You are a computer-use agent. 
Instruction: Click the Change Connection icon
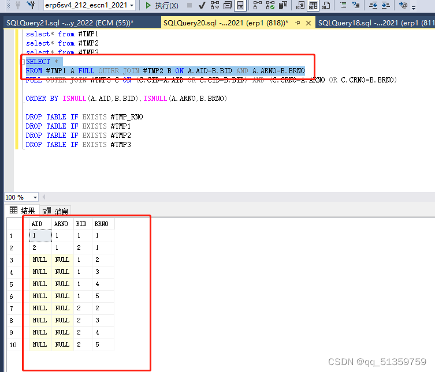click(31, 5)
